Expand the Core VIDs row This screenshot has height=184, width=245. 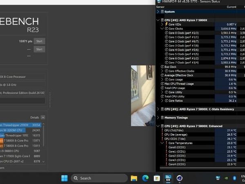coord(162,25)
